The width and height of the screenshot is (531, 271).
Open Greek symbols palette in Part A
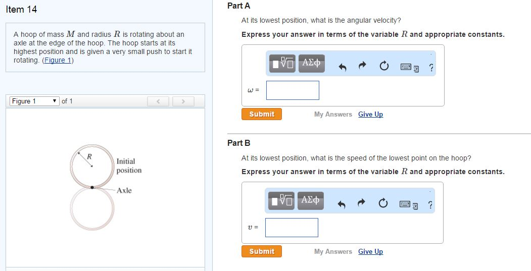tap(311, 64)
